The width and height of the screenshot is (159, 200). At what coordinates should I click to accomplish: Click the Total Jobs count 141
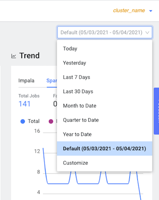(24, 104)
